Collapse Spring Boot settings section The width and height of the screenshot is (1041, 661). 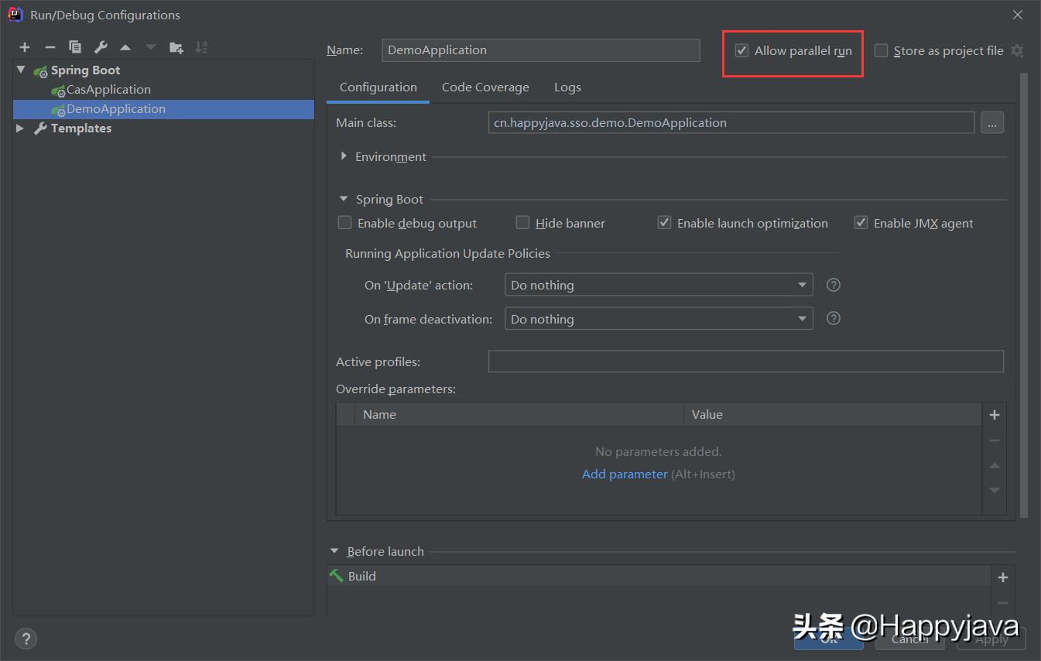[x=344, y=199]
